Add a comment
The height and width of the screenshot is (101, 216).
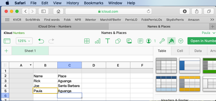140,41
